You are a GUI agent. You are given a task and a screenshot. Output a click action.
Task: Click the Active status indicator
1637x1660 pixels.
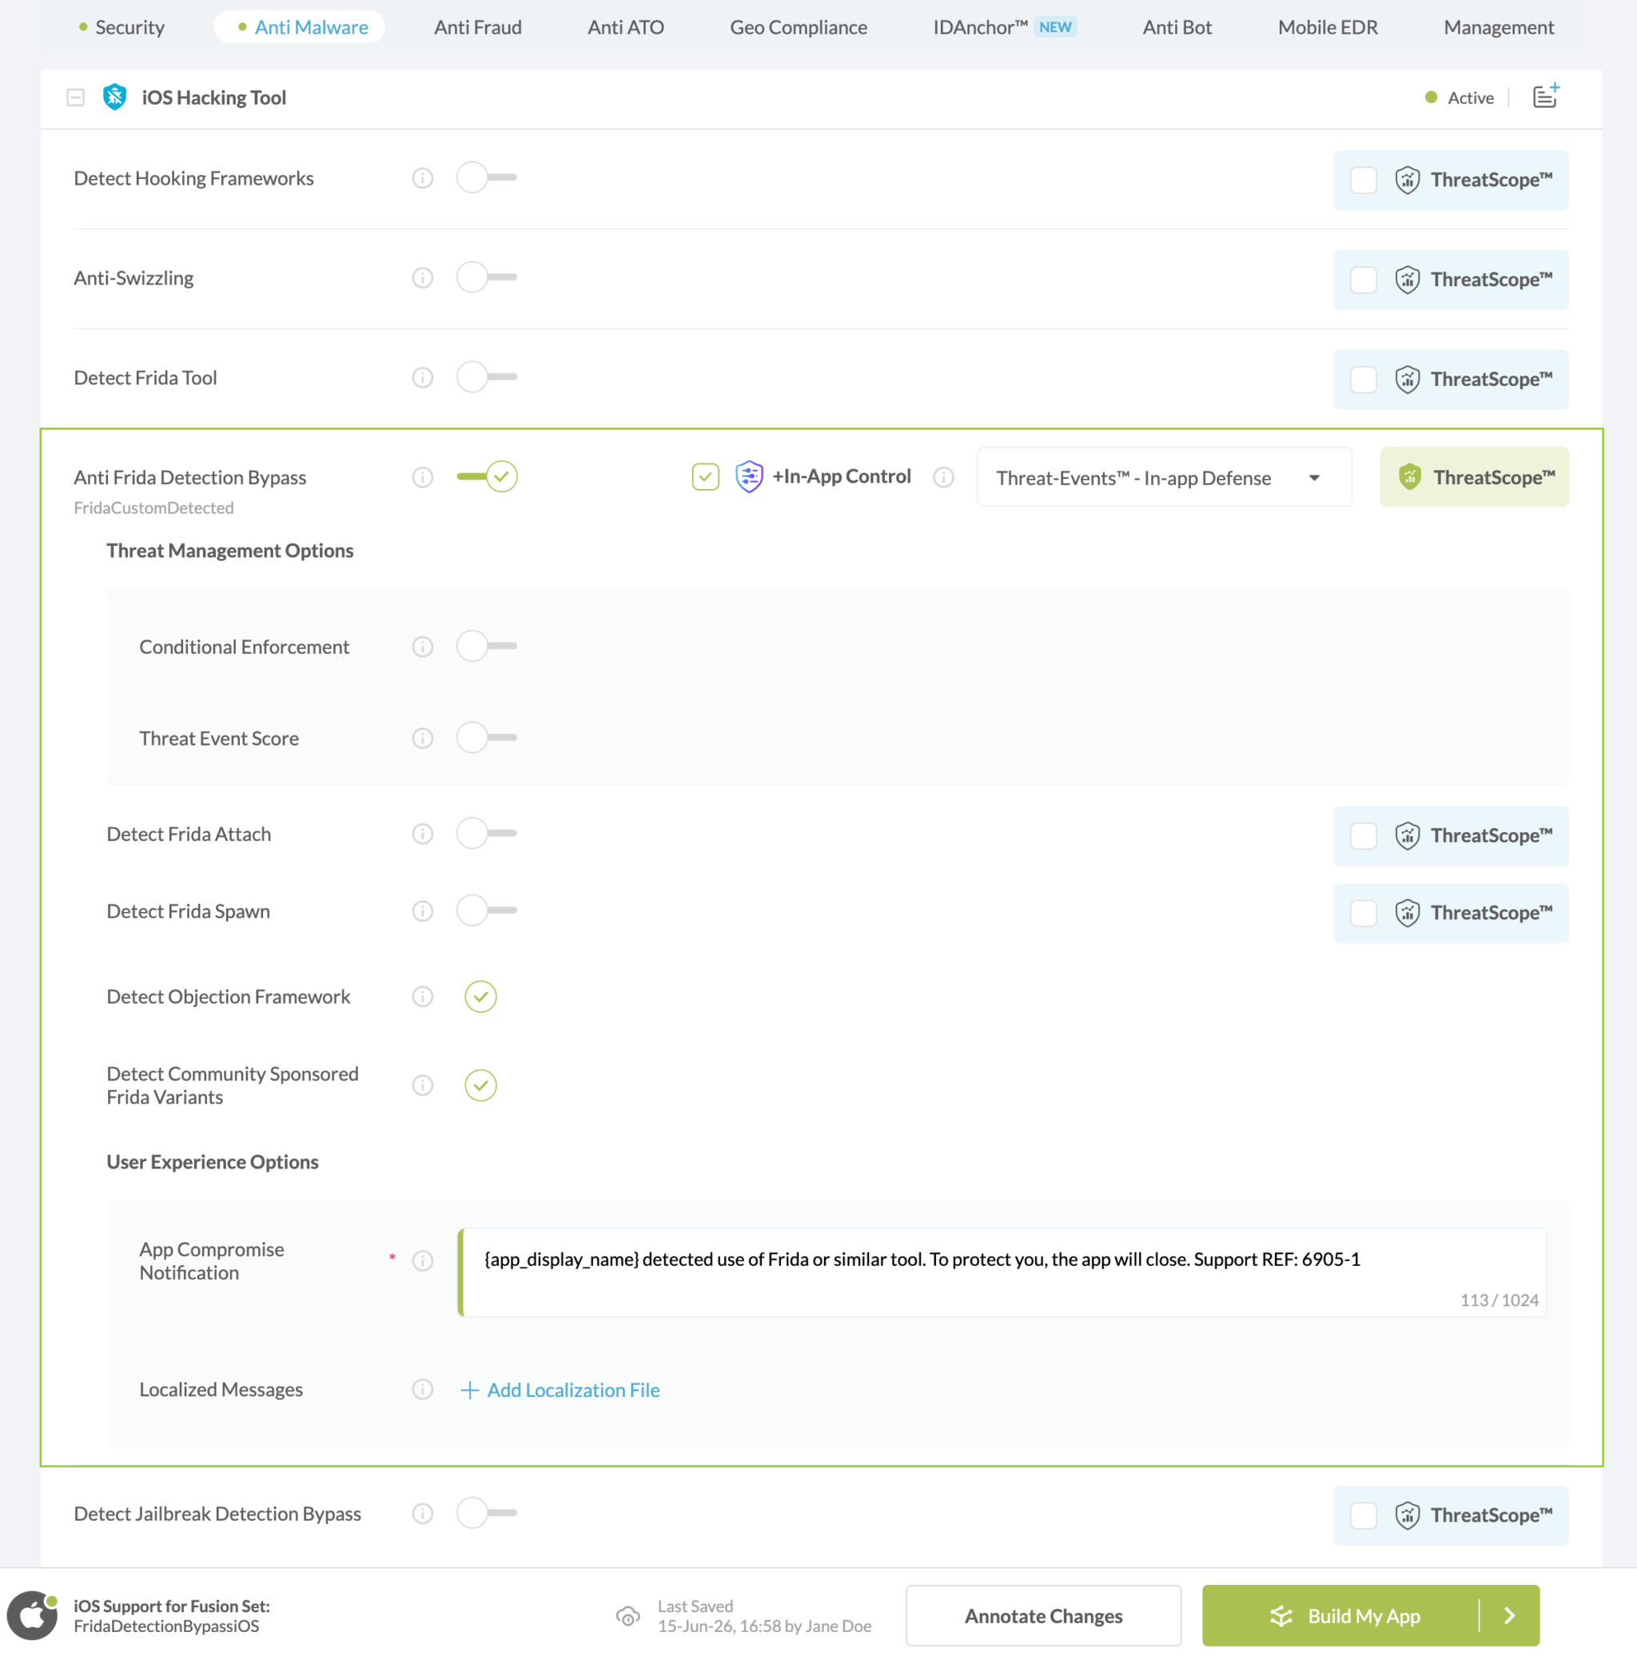click(x=1459, y=97)
